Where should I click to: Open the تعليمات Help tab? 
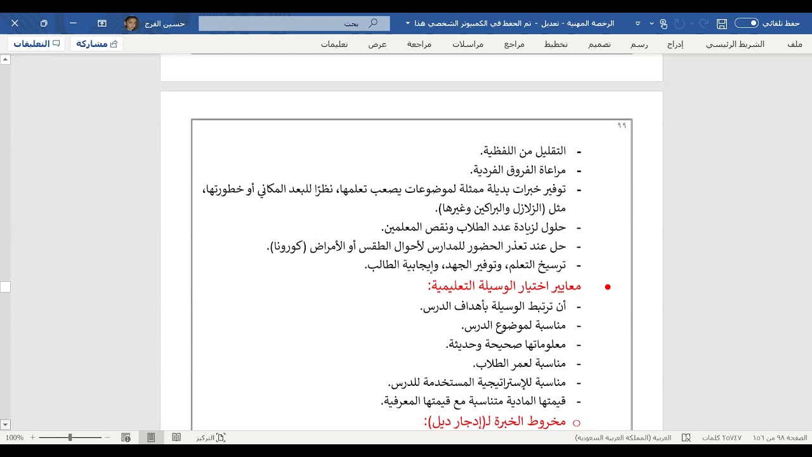334,44
